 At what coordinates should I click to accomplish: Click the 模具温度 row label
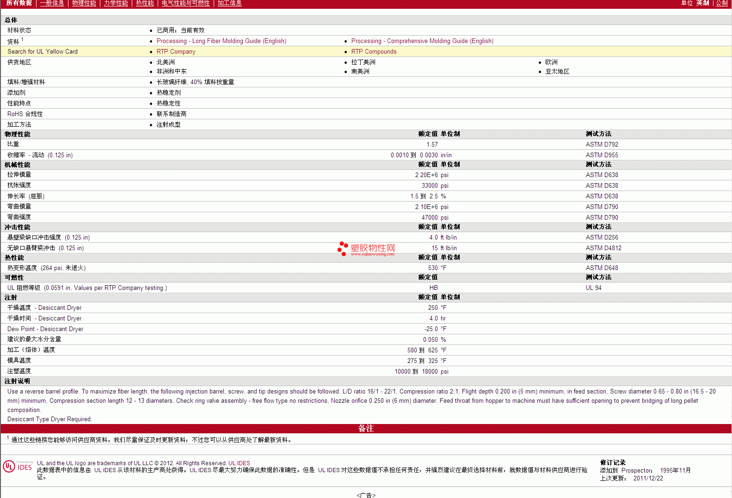pyautogui.click(x=19, y=361)
